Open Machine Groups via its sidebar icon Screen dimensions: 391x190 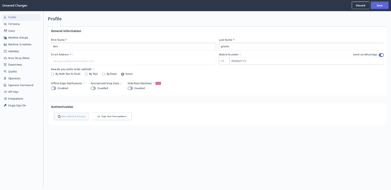5,38
